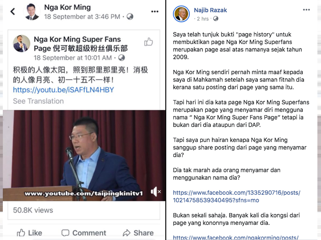Like the Nga Kor Ming Super Fans Page

tap(148, 42)
